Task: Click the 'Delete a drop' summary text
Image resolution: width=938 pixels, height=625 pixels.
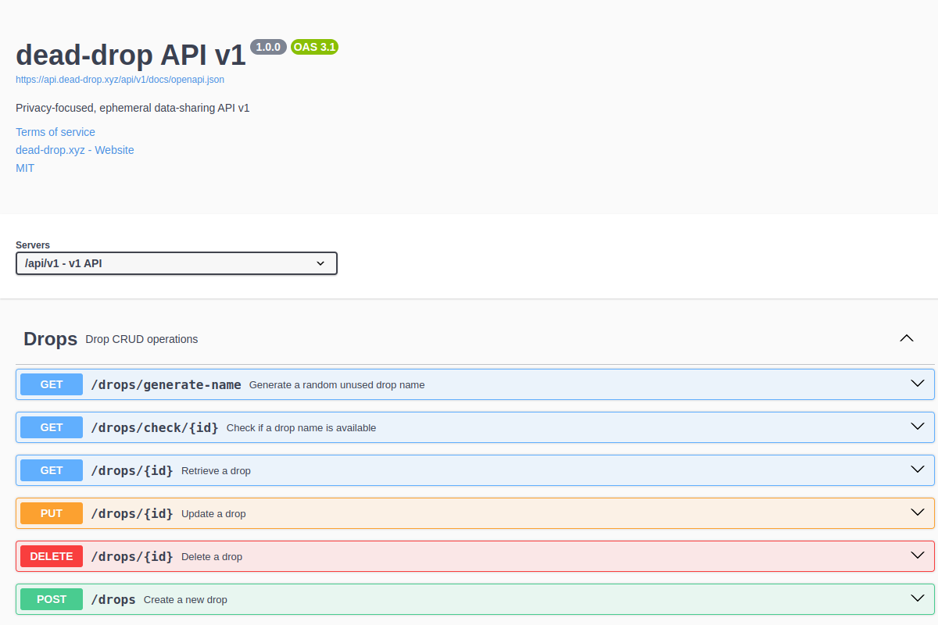Action: click(212, 557)
